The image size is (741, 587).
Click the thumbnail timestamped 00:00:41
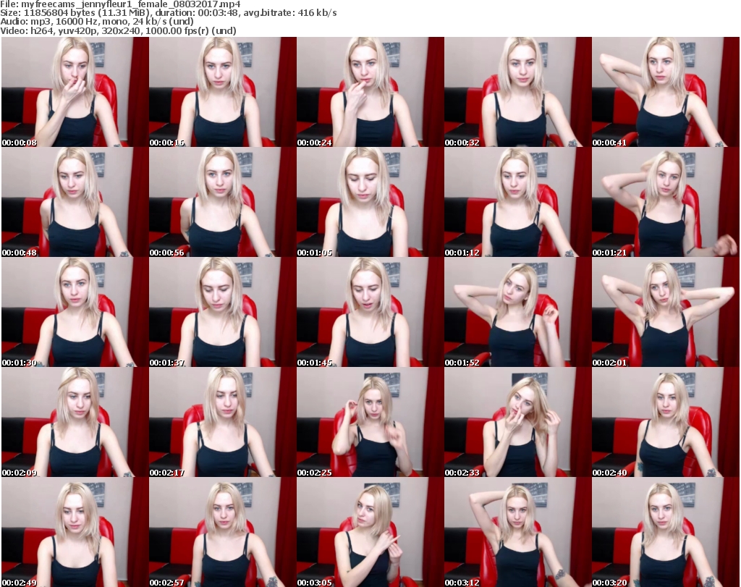pyautogui.click(x=666, y=92)
